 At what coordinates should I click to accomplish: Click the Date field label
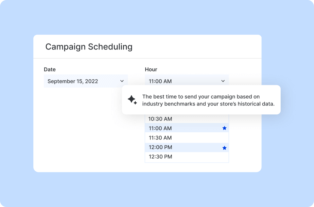(50, 69)
